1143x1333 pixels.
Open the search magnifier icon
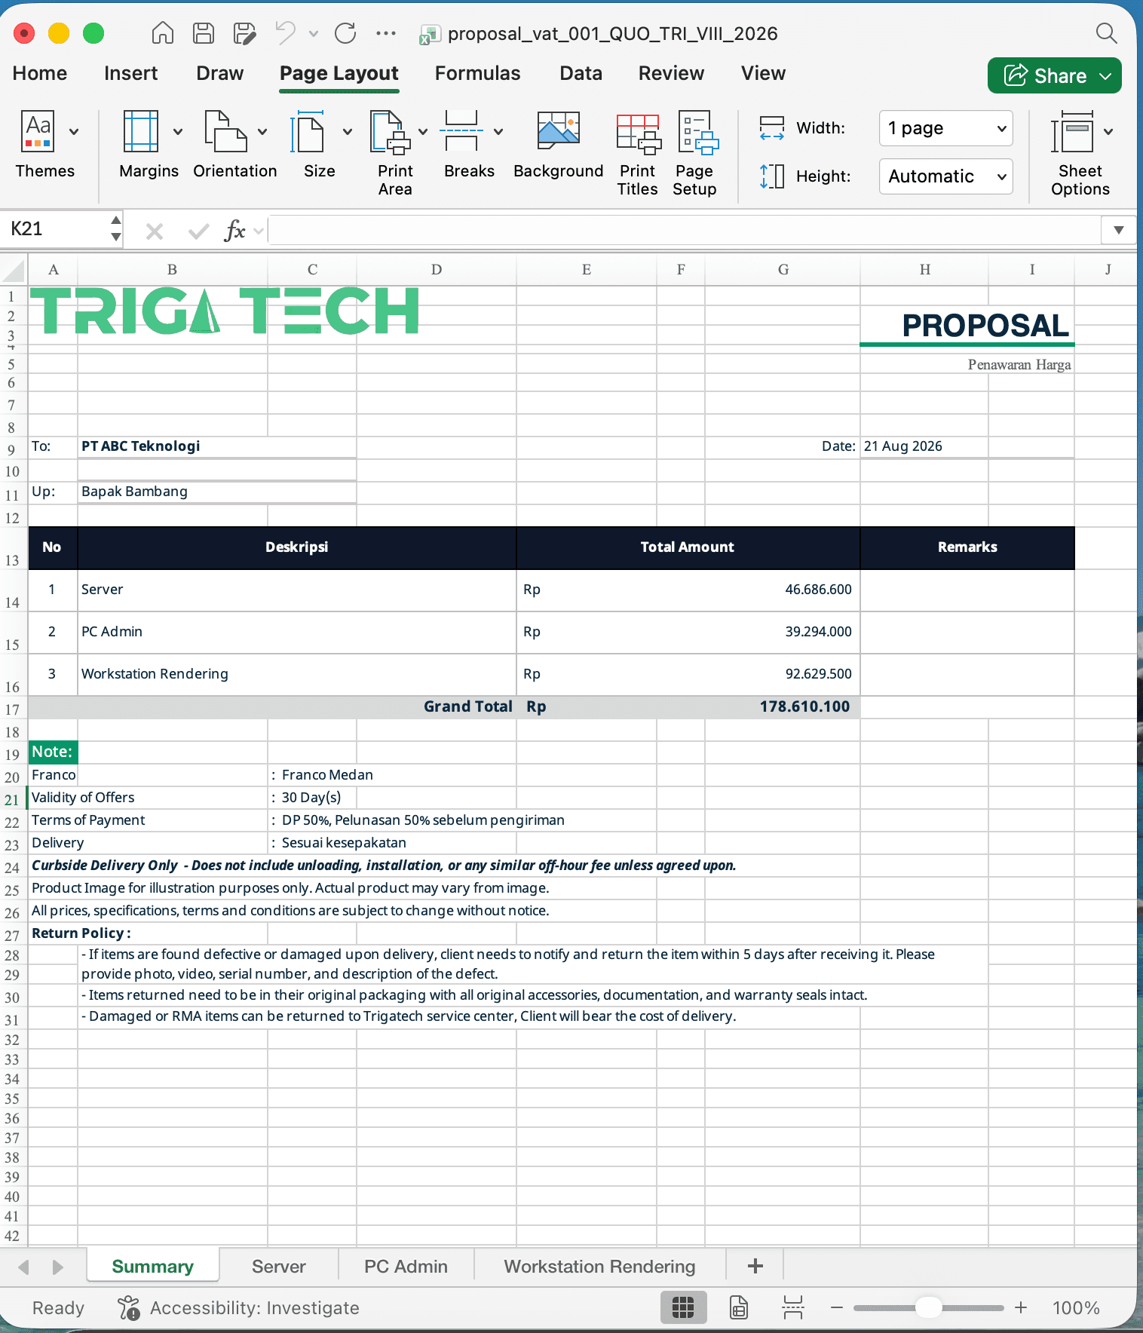pos(1106,33)
